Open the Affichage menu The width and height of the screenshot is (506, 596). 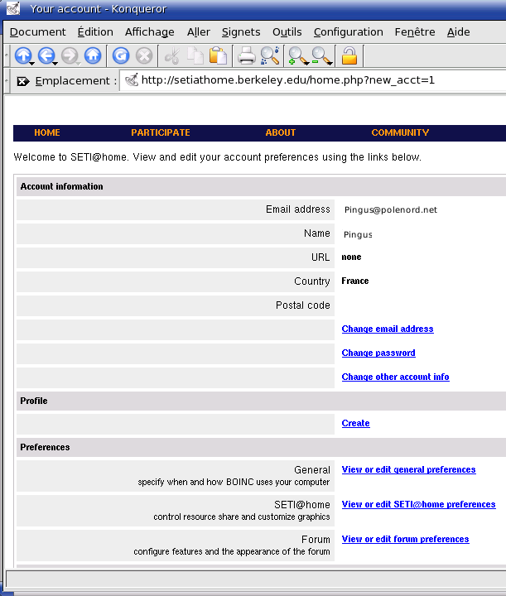pos(149,31)
